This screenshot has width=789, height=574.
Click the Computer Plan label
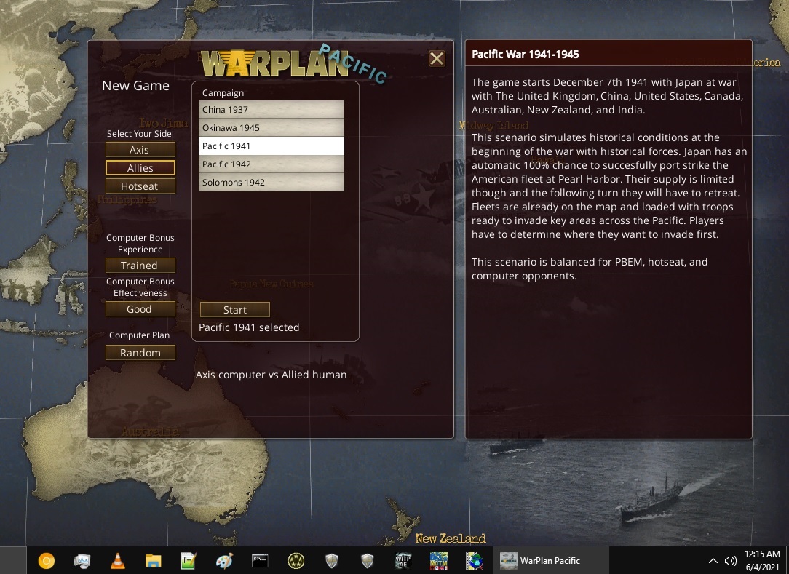139,335
